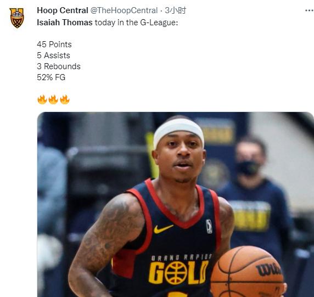Click the Hoop Central display name

click(x=63, y=10)
